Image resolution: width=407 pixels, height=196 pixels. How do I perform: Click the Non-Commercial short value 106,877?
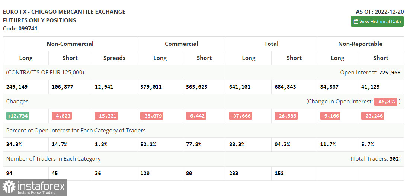tap(62, 87)
